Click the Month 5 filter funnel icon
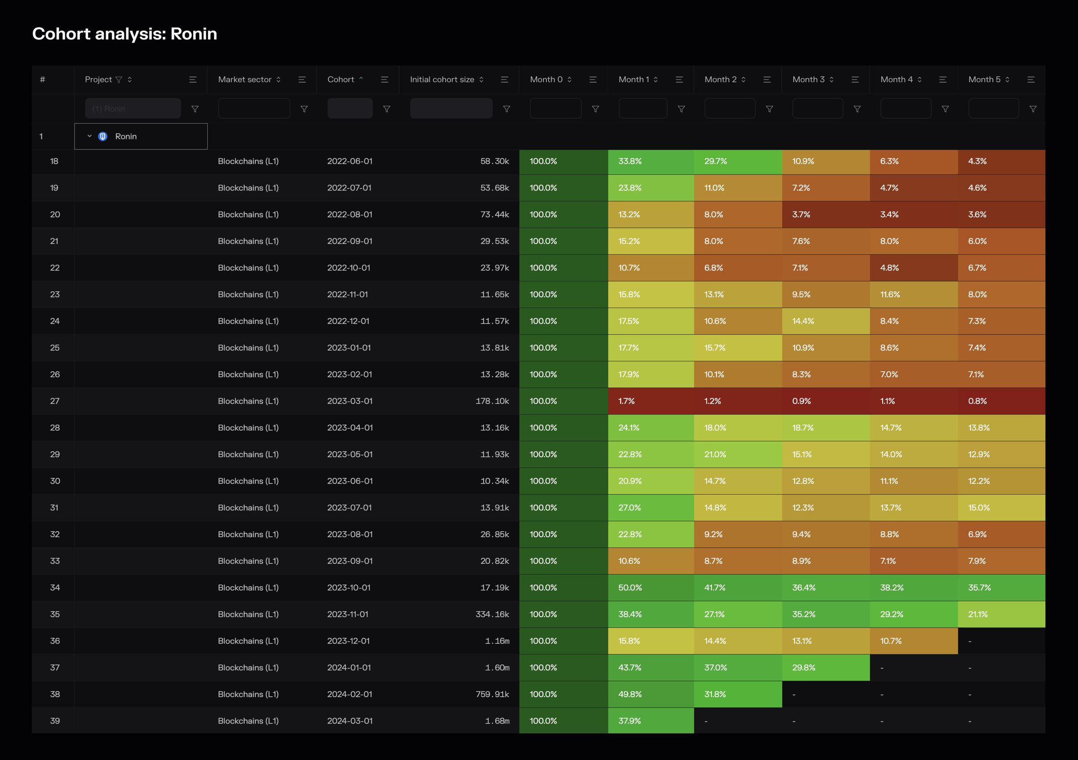 coord(1033,109)
